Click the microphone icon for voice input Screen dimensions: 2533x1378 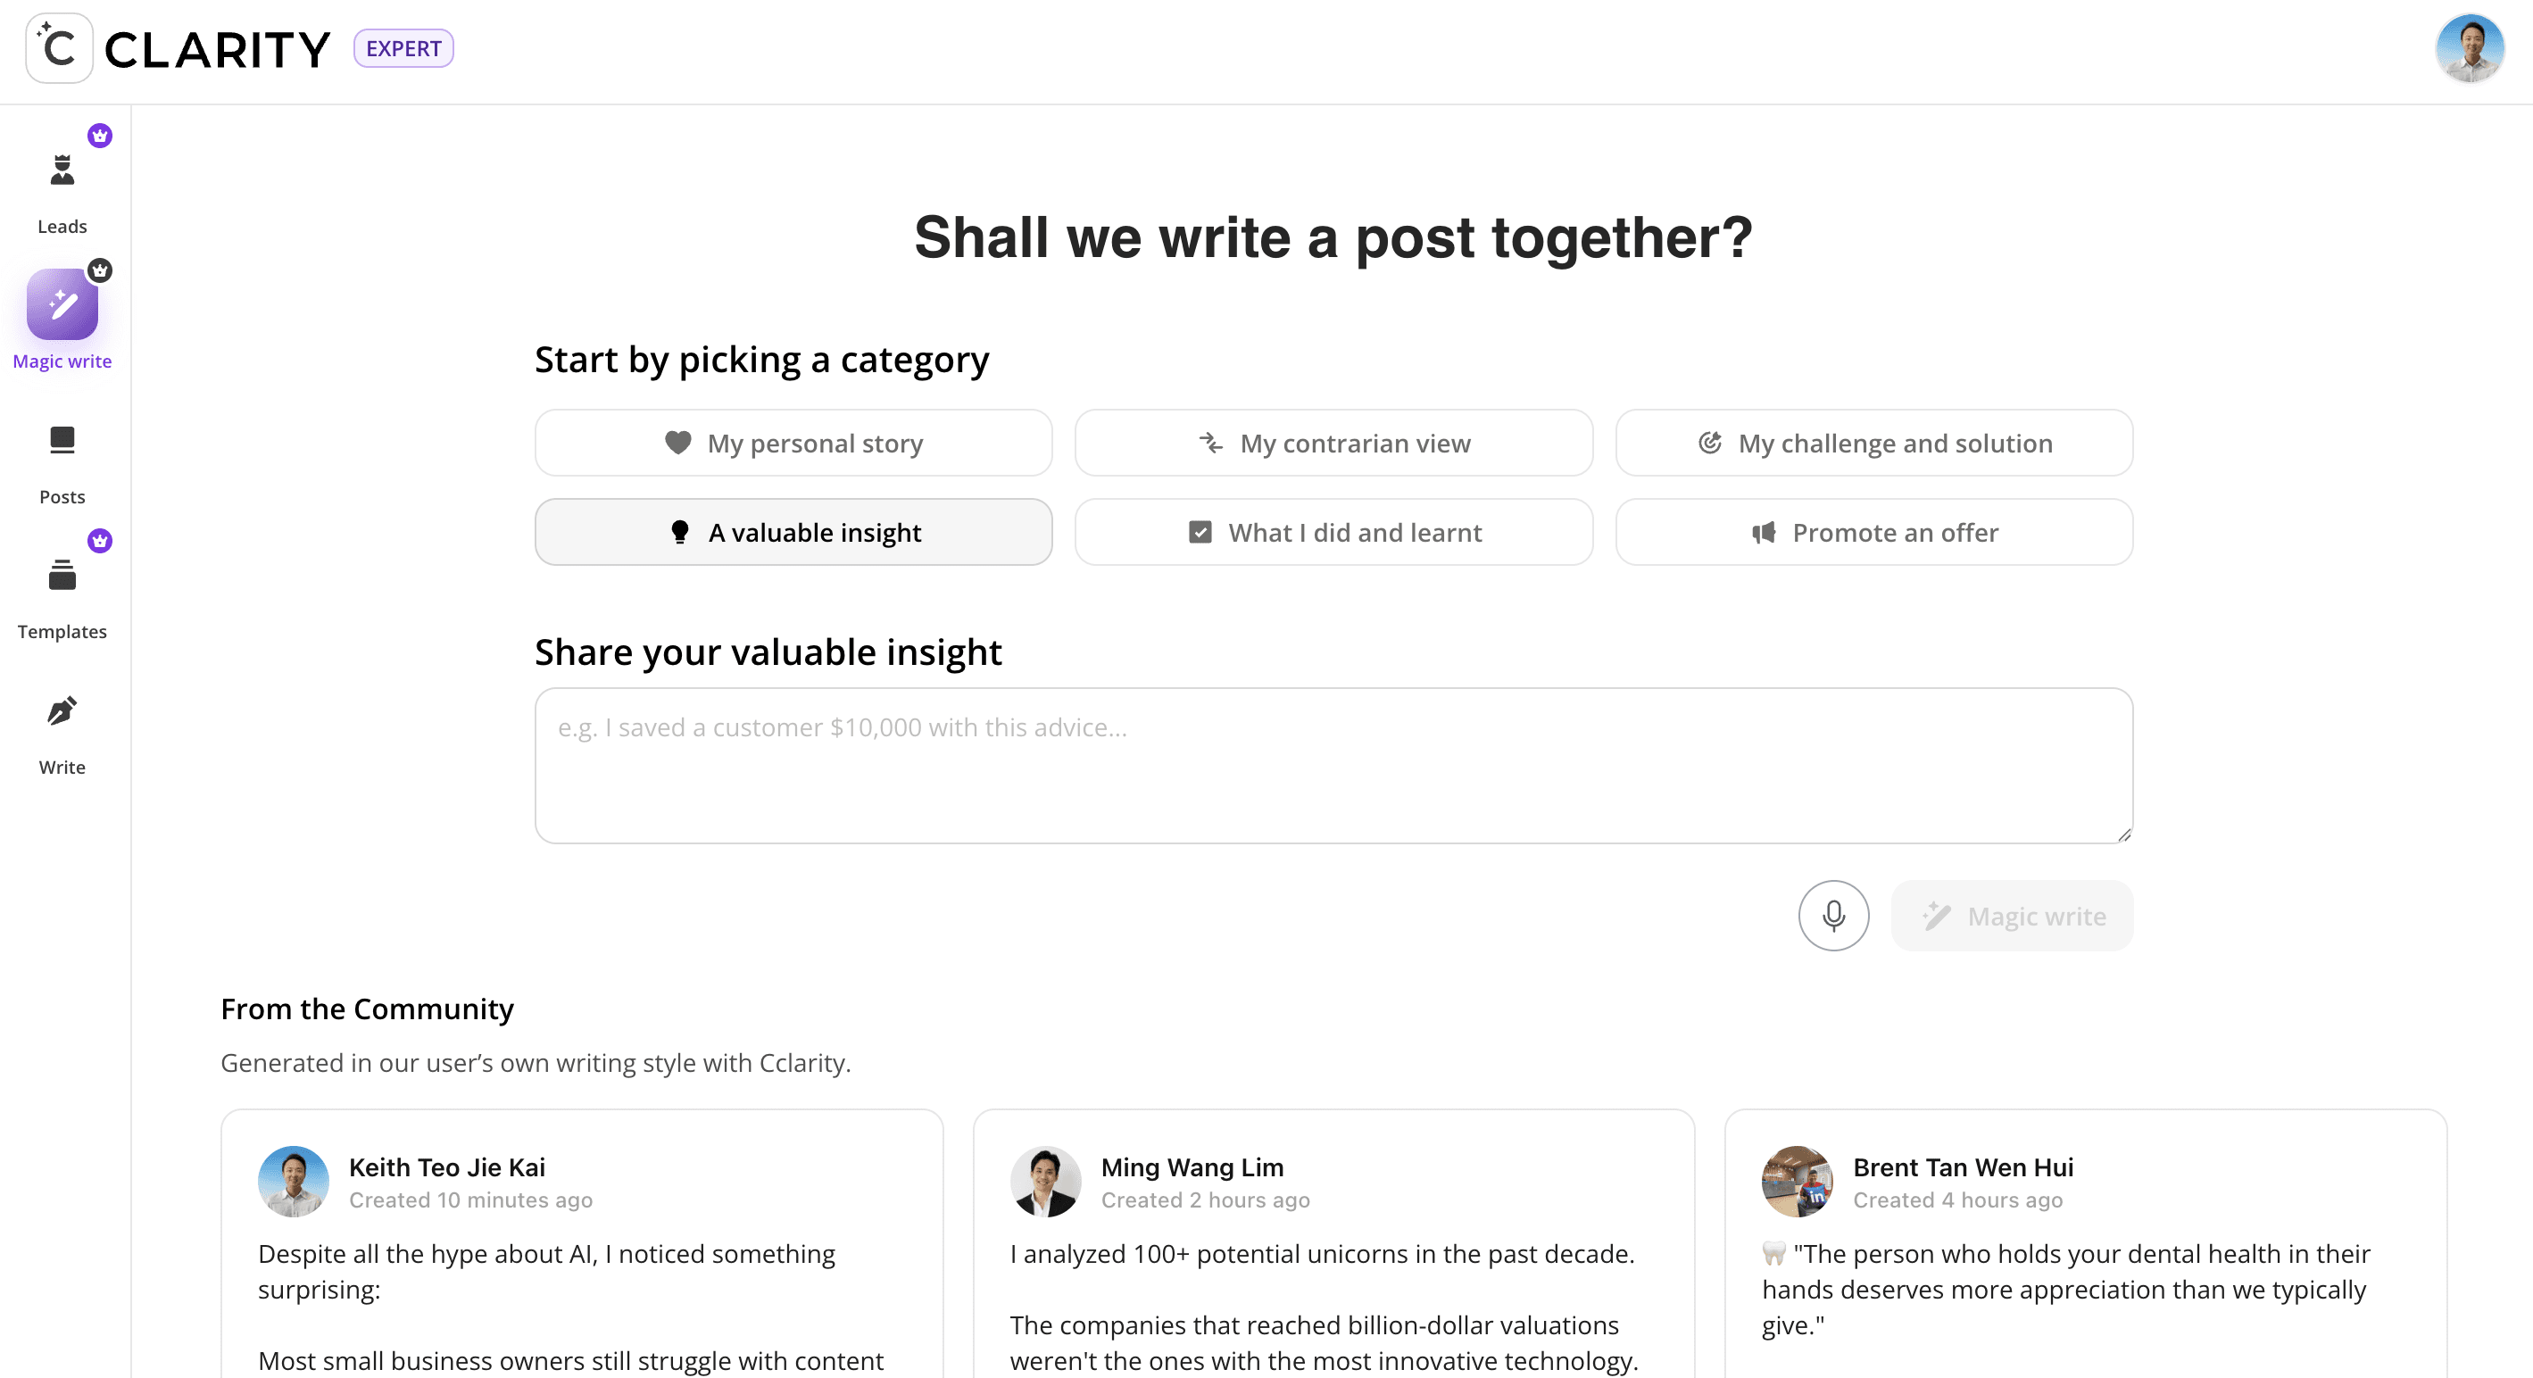(x=1833, y=915)
